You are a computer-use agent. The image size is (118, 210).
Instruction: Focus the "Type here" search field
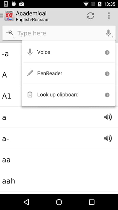[60, 33]
